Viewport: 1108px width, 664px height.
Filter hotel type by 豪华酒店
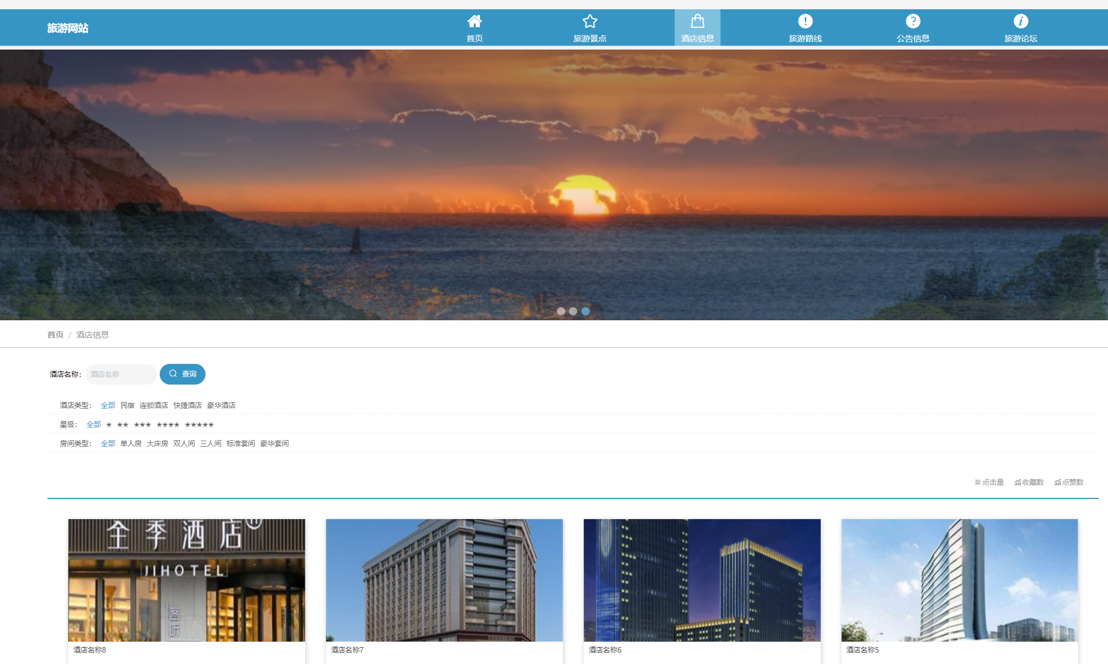pos(221,405)
